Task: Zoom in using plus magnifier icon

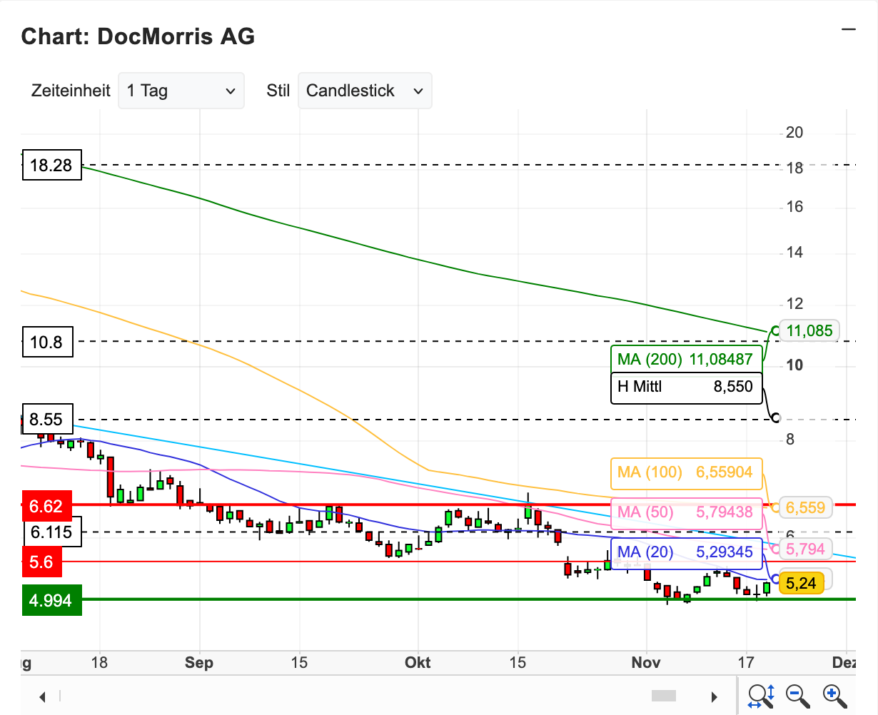Action: (x=834, y=696)
